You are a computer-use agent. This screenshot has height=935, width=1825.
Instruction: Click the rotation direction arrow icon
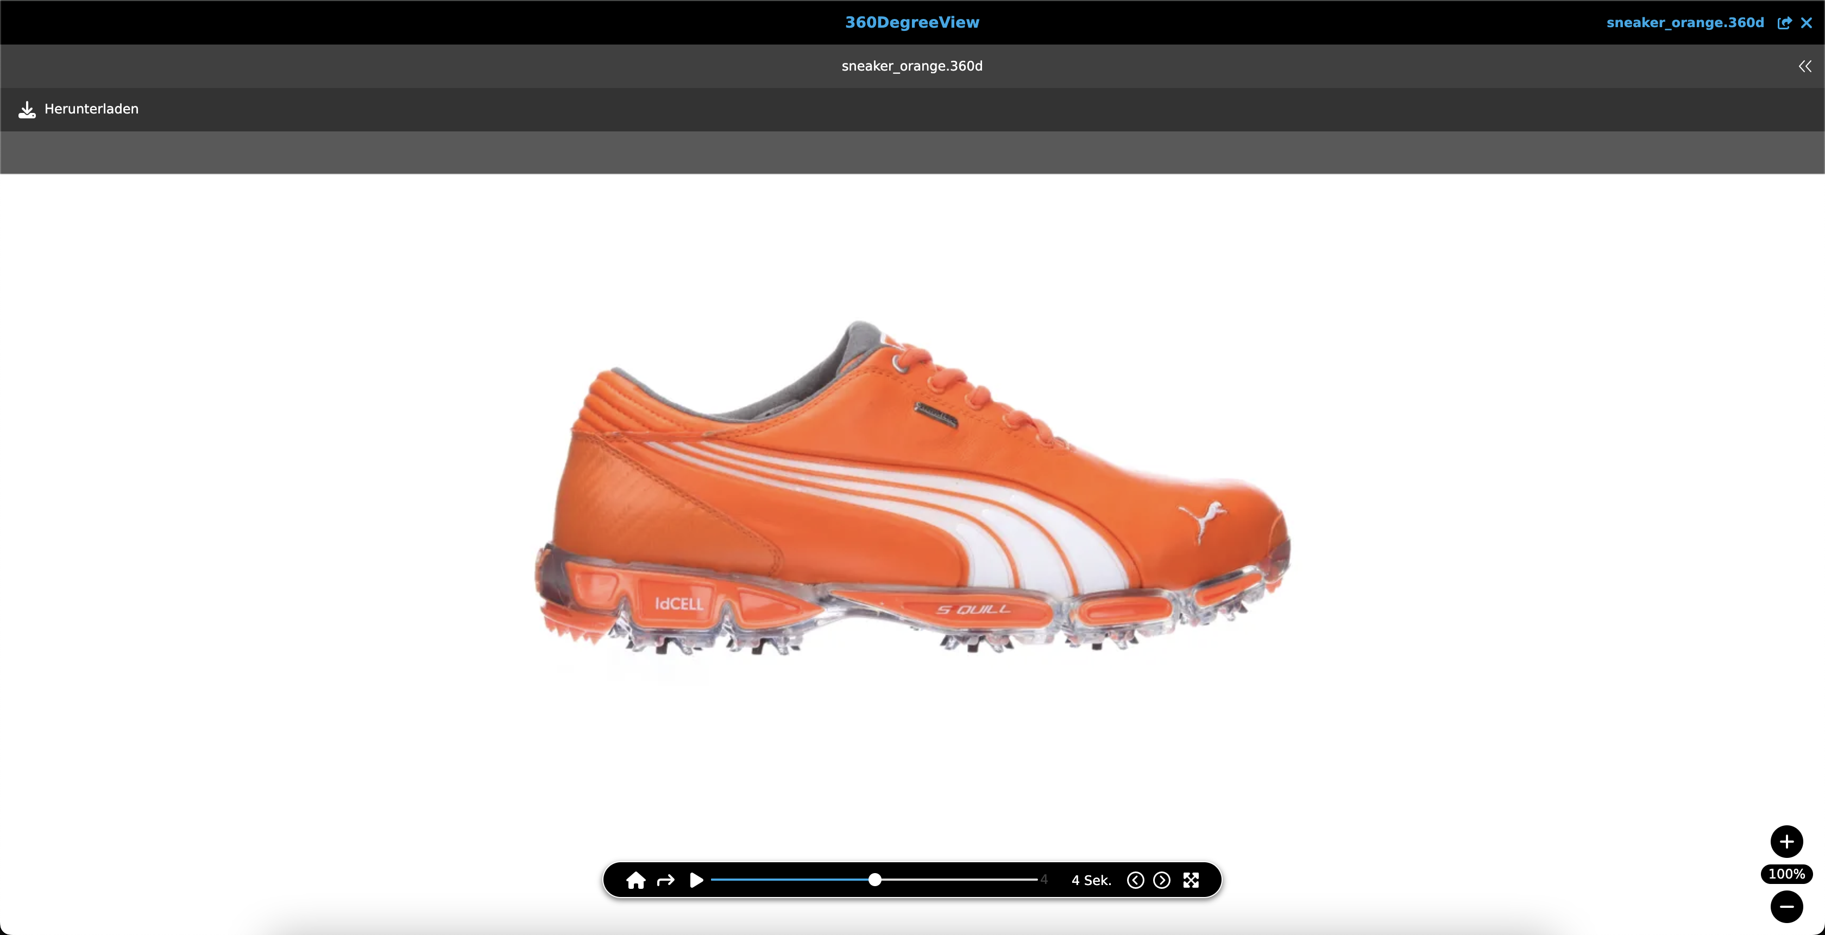click(666, 881)
